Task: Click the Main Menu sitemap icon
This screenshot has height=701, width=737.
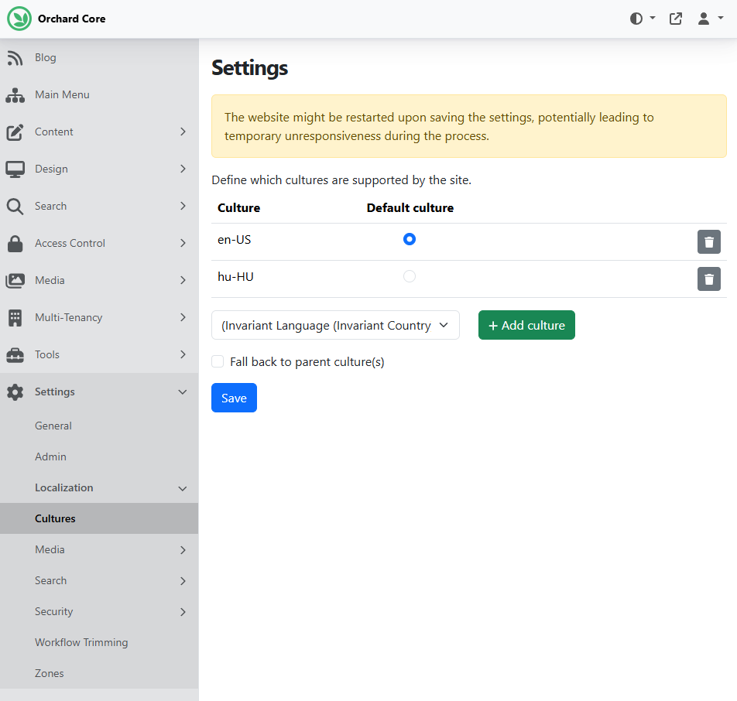Action: [x=15, y=95]
